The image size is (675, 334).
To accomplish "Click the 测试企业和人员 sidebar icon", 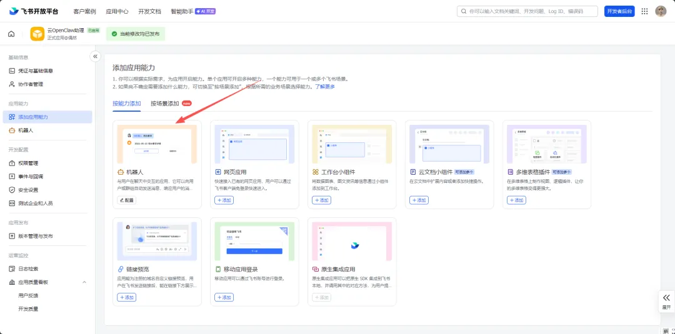I will [x=12, y=204].
